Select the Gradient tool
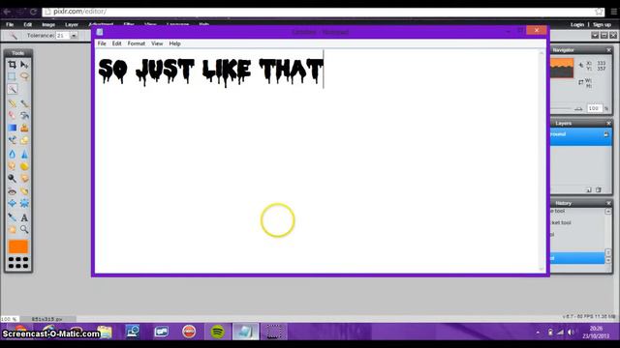 coord(13,128)
